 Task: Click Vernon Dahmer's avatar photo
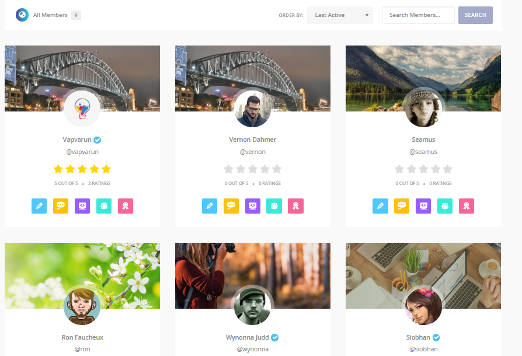click(x=253, y=109)
